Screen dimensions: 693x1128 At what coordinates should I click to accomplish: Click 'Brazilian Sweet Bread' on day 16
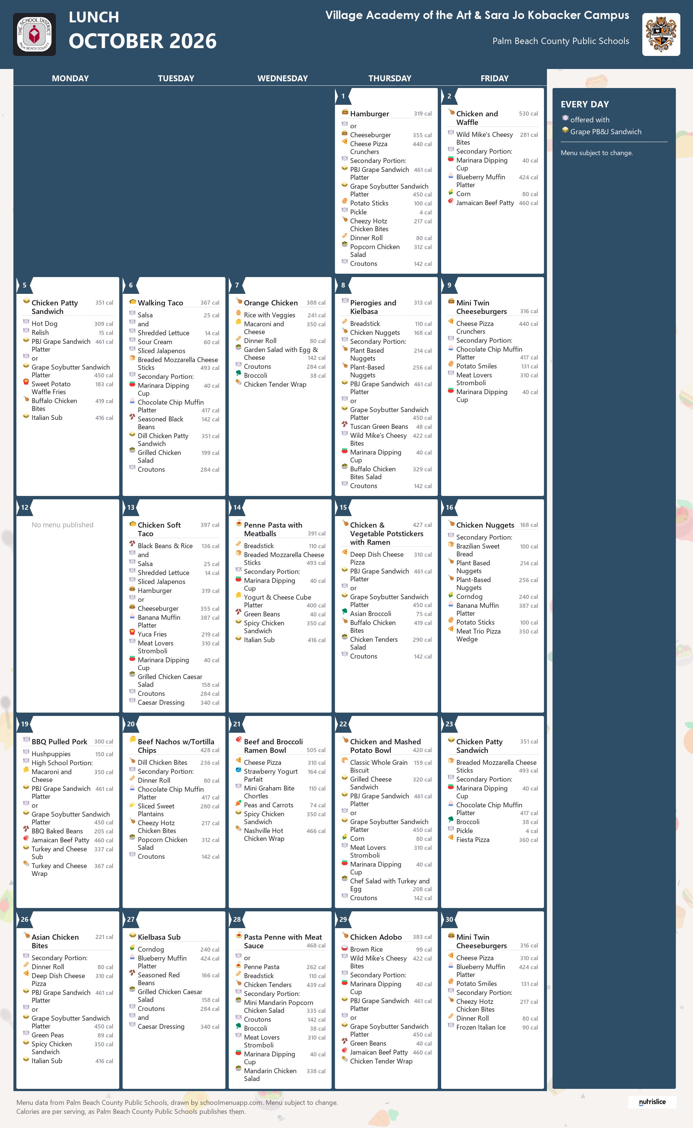pyautogui.click(x=478, y=550)
